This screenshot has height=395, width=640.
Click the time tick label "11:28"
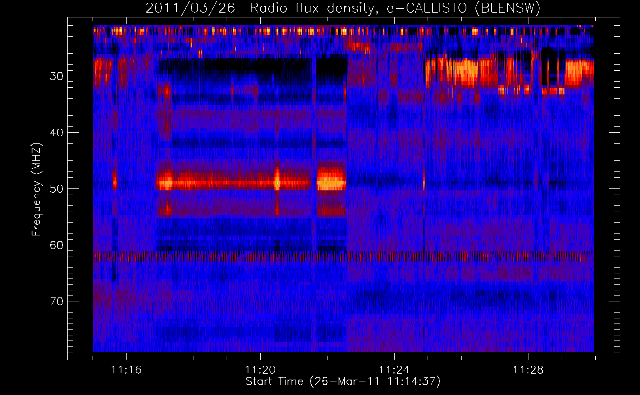tap(528, 370)
